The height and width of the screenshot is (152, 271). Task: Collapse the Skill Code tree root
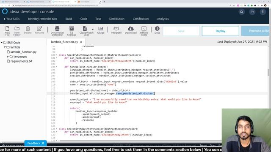(2, 42)
